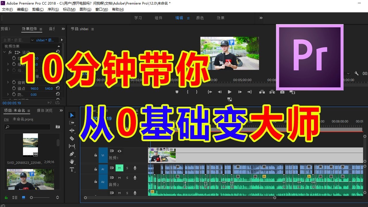Screen dimensions: 368x207
Task: Open the 文件 menu
Action: [7, 9]
